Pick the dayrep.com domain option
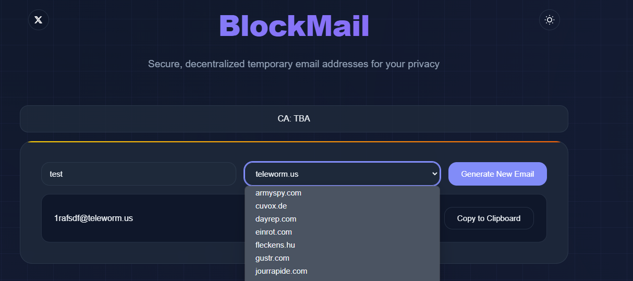The height and width of the screenshot is (281, 633). [x=276, y=219]
